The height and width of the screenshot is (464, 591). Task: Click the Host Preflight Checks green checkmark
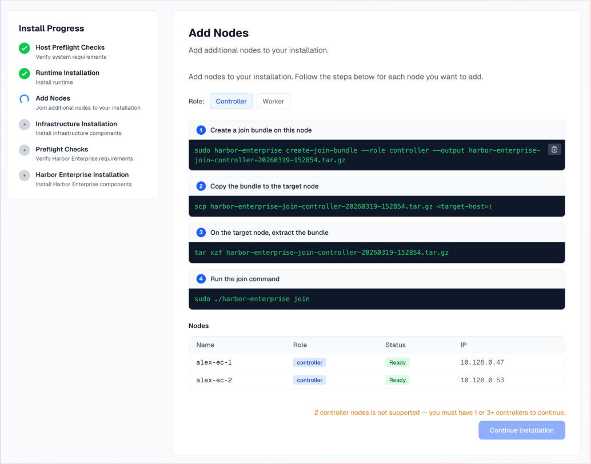25,48
